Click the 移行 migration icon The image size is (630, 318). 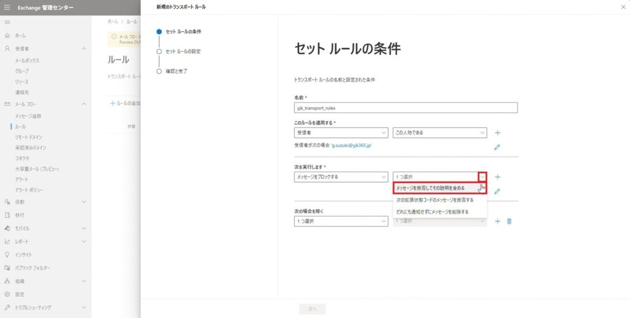(7, 215)
